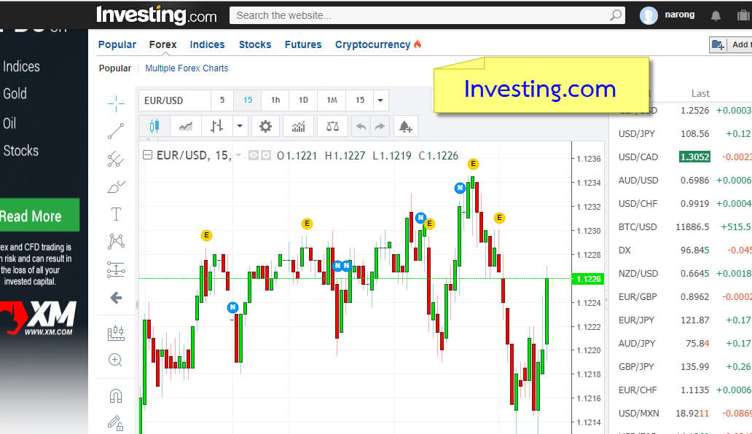
Task: Toggle EUR/USD series visibility eye
Action: click(254, 155)
